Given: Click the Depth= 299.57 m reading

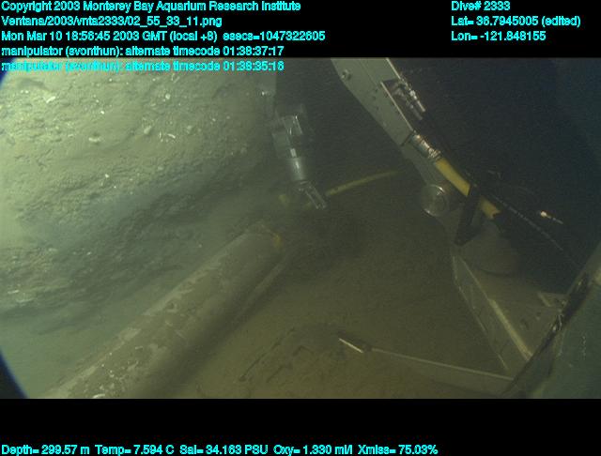Looking at the screenshot, I should point(45,449).
